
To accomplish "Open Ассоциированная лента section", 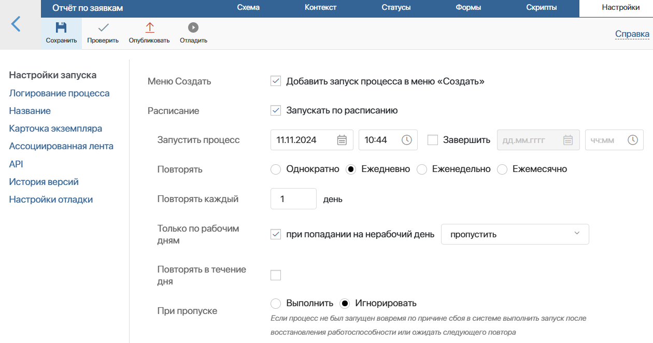I will click(61, 146).
